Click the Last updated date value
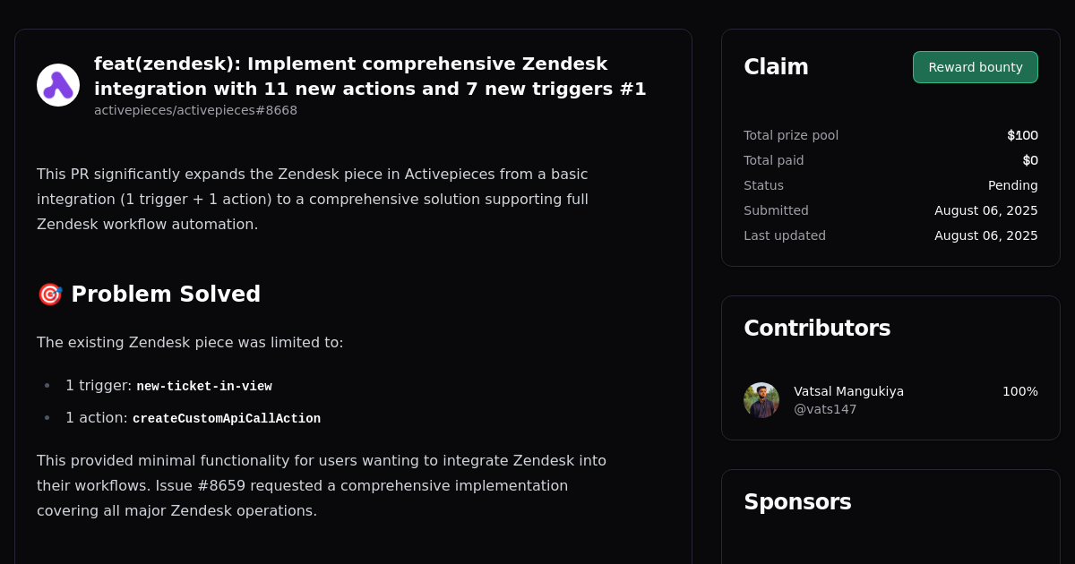This screenshot has height=564, width=1075. [985, 235]
